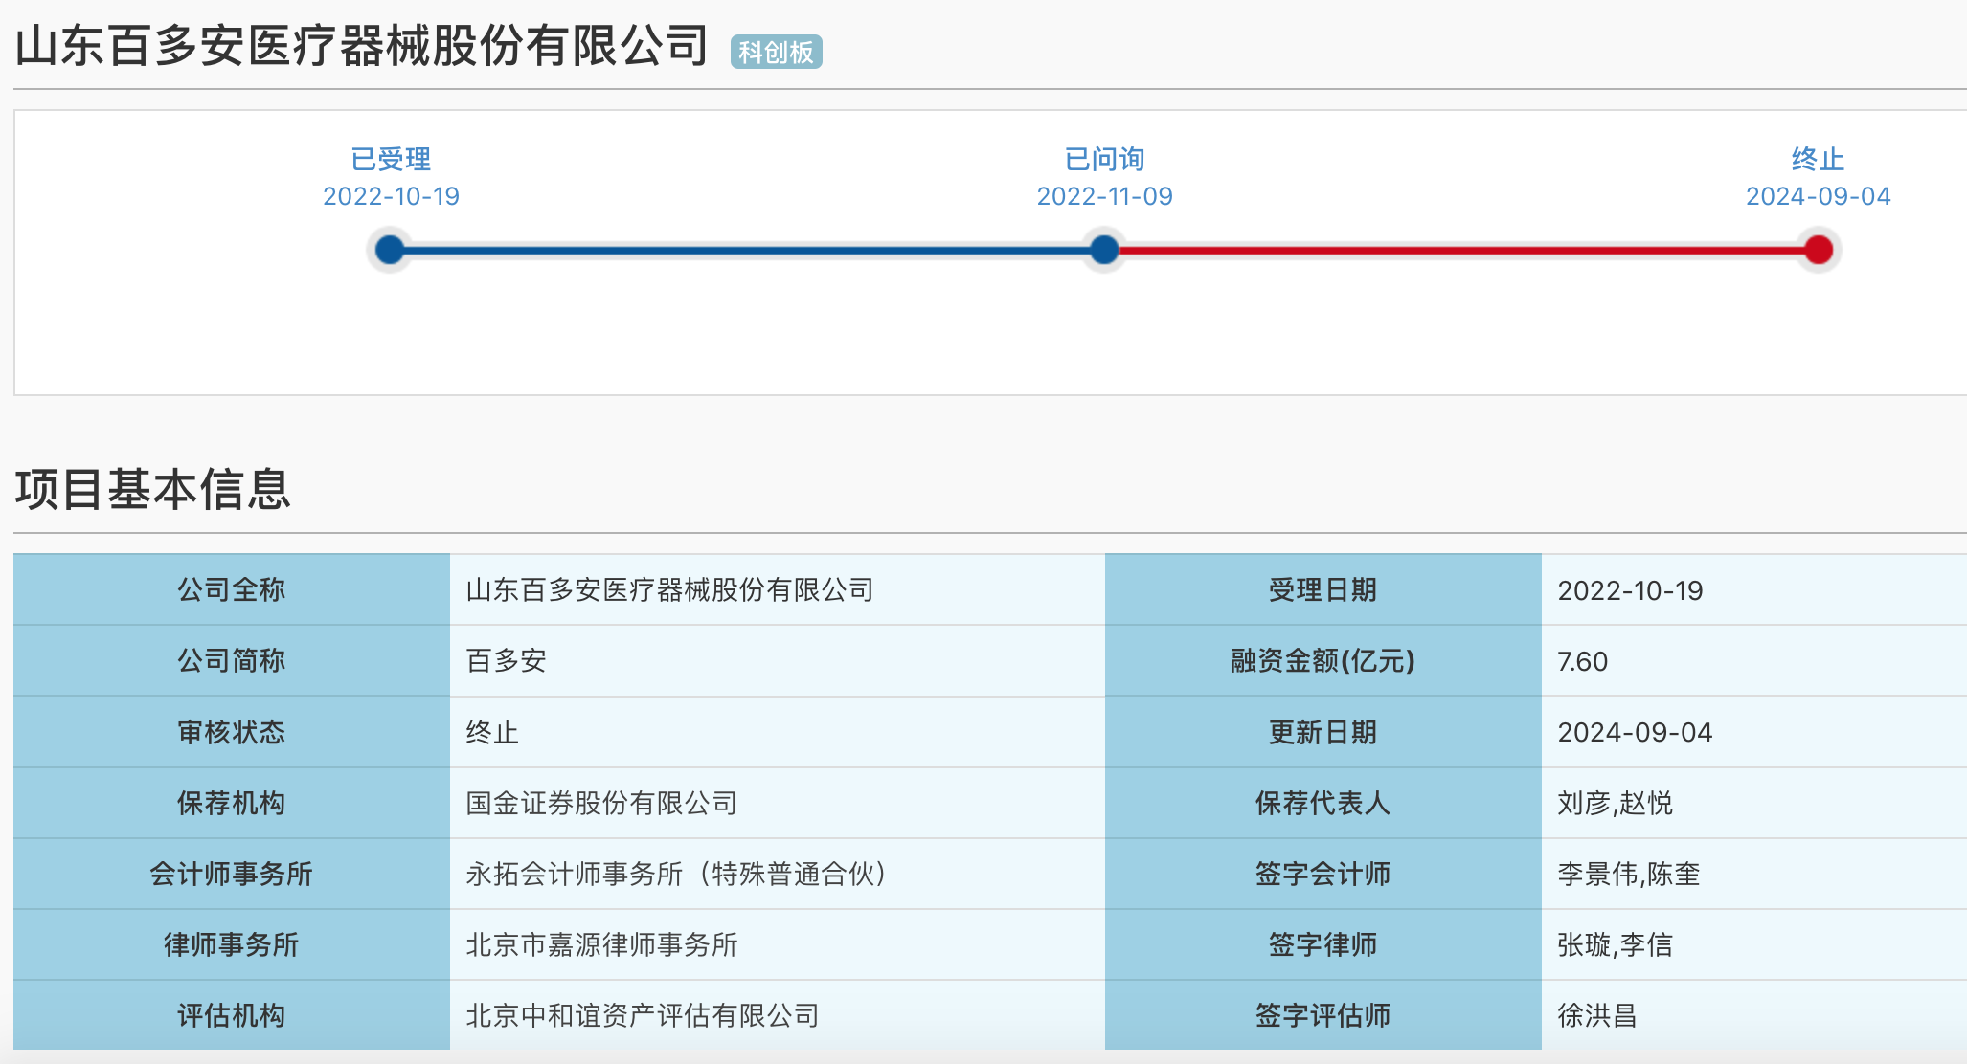Click the company title 山东百多安医疗器械股份有限公司 heading
Screen dimensions: 1967x1064
362,46
